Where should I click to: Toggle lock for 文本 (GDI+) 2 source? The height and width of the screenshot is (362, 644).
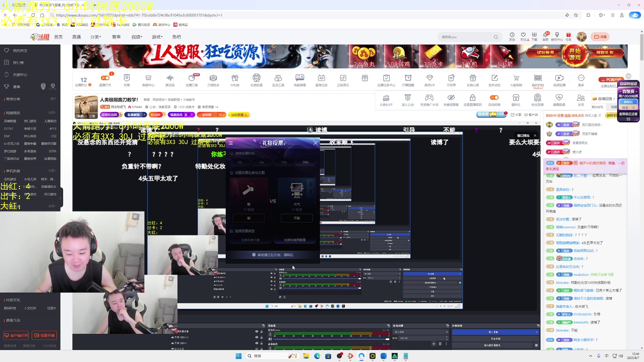262,337
